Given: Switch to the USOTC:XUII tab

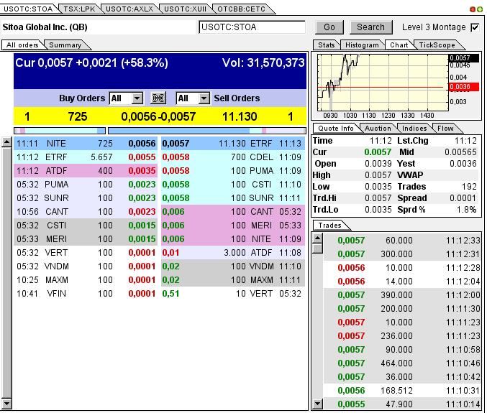Looking at the screenshot, I should tap(185, 9).
